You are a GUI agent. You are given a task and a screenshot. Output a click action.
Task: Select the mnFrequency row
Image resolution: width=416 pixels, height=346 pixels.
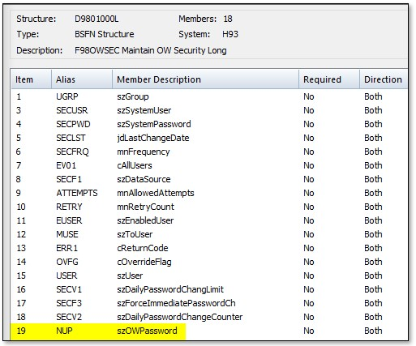point(209,152)
